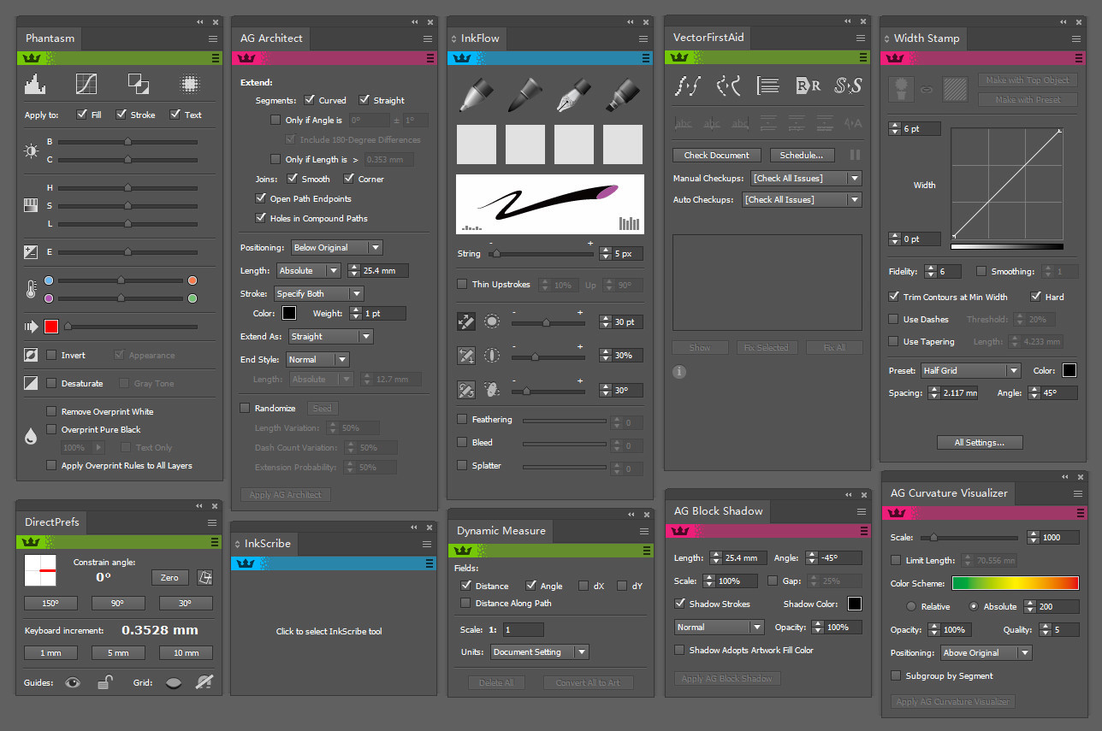Click the hatch pattern icon in Width Stamp
This screenshot has width=1102, height=731.
[x=954, y=88]
